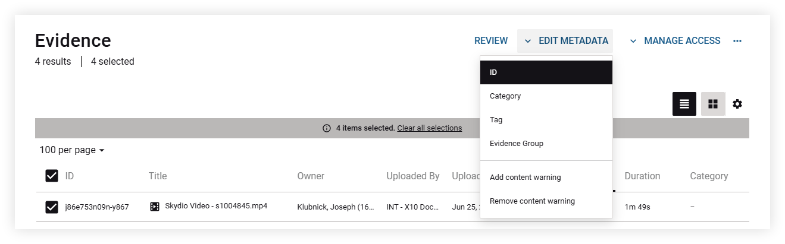
Task: Open the table settings gear
Action: click(x=737, y=104)
